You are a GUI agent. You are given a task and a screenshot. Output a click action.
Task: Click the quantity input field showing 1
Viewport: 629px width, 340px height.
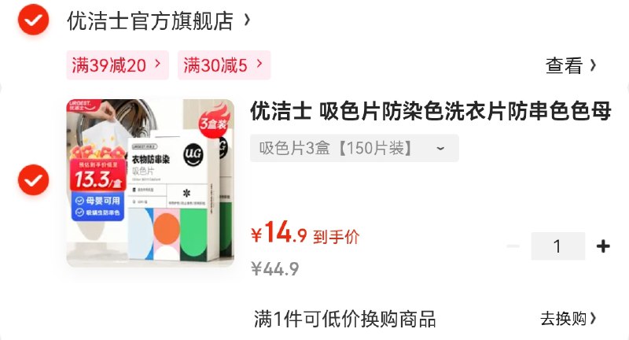point(558,246)
